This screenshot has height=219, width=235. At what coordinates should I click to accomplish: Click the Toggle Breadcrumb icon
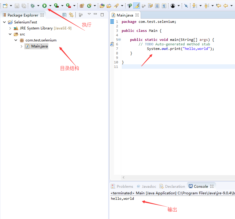click(x=130, y=6)
